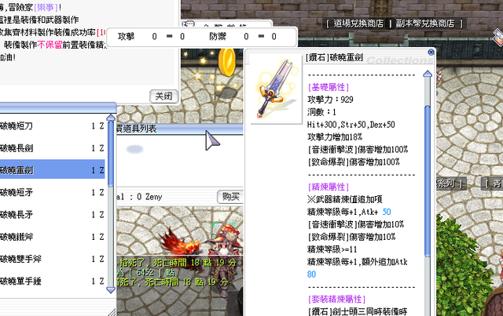
Task: Click the resize grip of shop list
Action: click(x=112, y=312)
